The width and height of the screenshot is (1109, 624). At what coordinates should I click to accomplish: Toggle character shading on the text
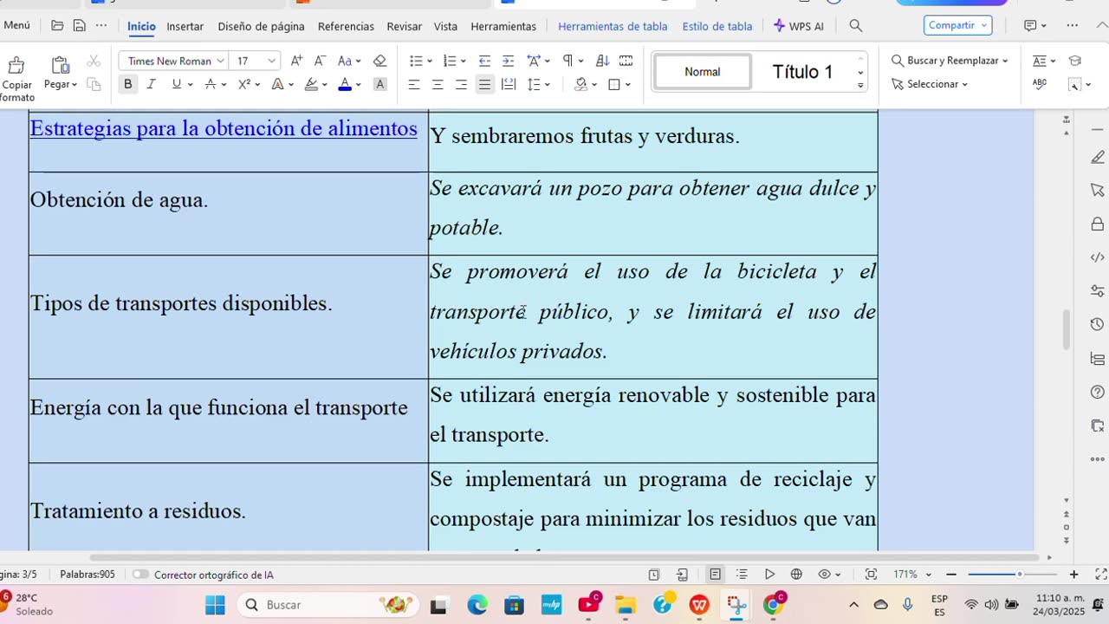coord(379,84)
